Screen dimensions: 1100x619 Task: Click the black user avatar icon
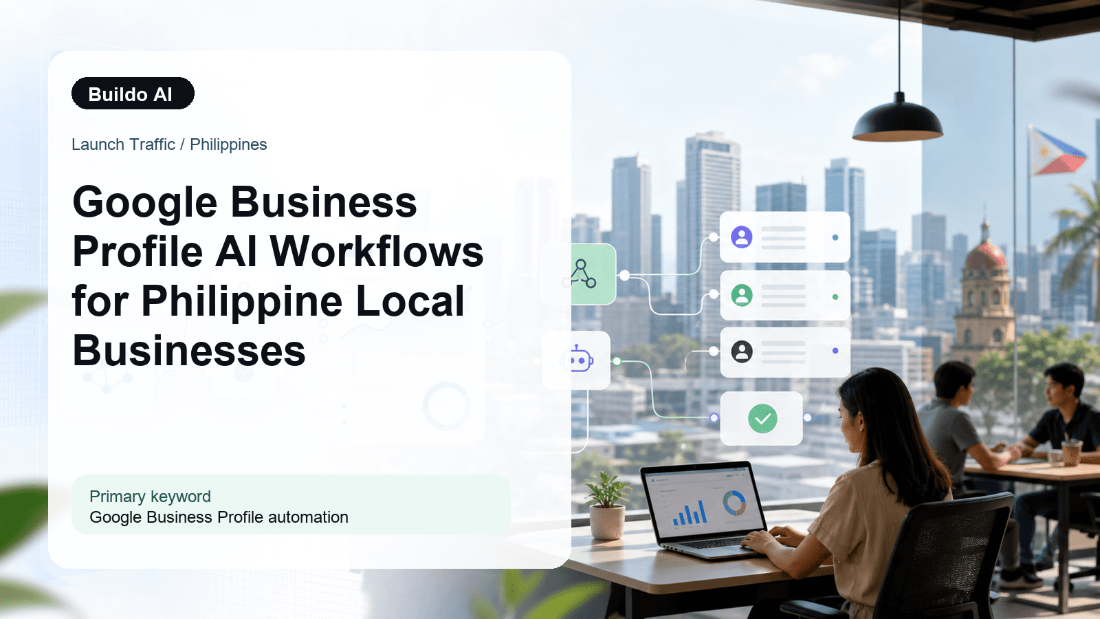741,351
